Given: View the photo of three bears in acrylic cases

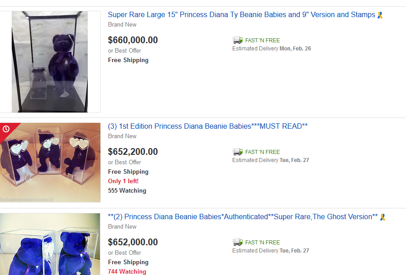Looking at the screenshot, I should 50,162.
